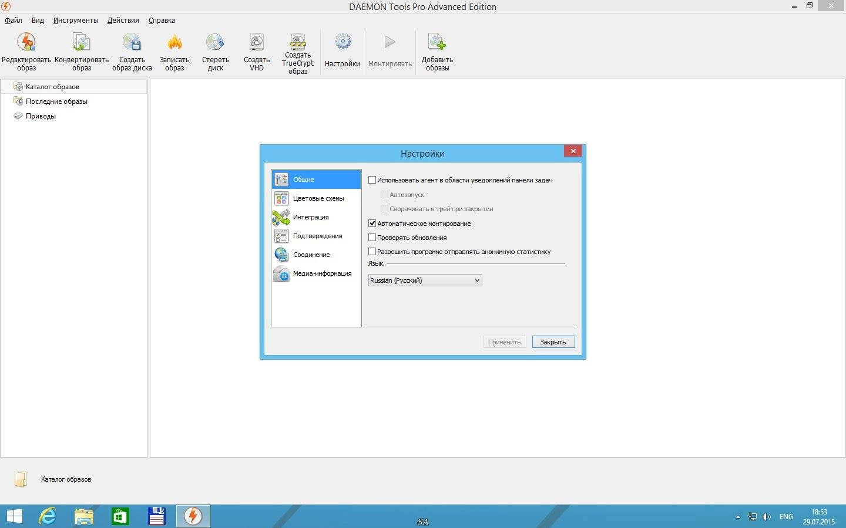Open File Explorer from taskbar
This screenshot has height=528, width=846.
click(x=84, y=516)
